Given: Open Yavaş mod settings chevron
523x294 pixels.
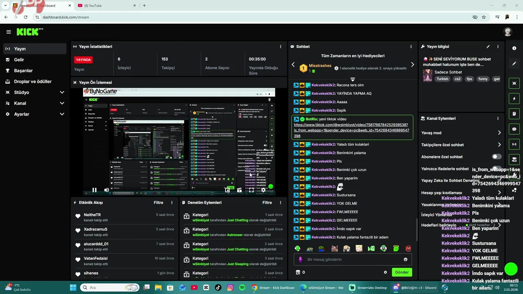Looking at the screenshot, I should click(499, 133).
